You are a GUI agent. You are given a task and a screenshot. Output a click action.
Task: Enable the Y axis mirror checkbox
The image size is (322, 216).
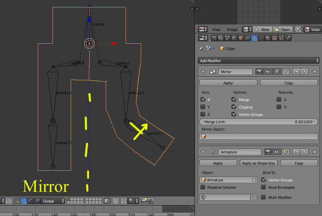pos(203,107)
